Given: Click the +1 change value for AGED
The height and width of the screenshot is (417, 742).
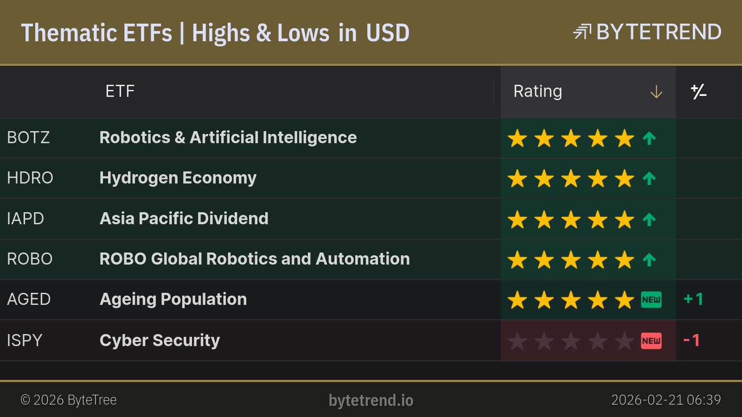Looking at the screenshot, I should pyautogui.click(x=693, y=299).
